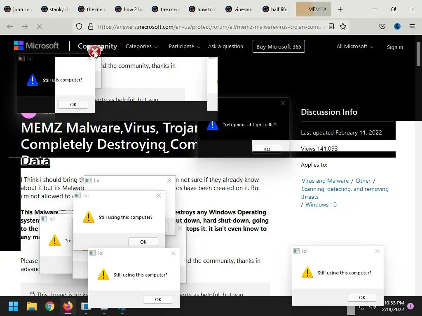Click OK in the bottom-center lol dialog
Screen dimensions: 422x316
click(158, 300)
